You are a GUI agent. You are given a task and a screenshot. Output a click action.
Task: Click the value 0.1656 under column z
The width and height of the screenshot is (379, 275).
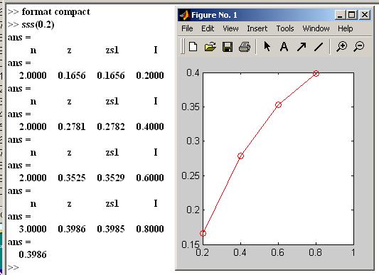(72, 75)
